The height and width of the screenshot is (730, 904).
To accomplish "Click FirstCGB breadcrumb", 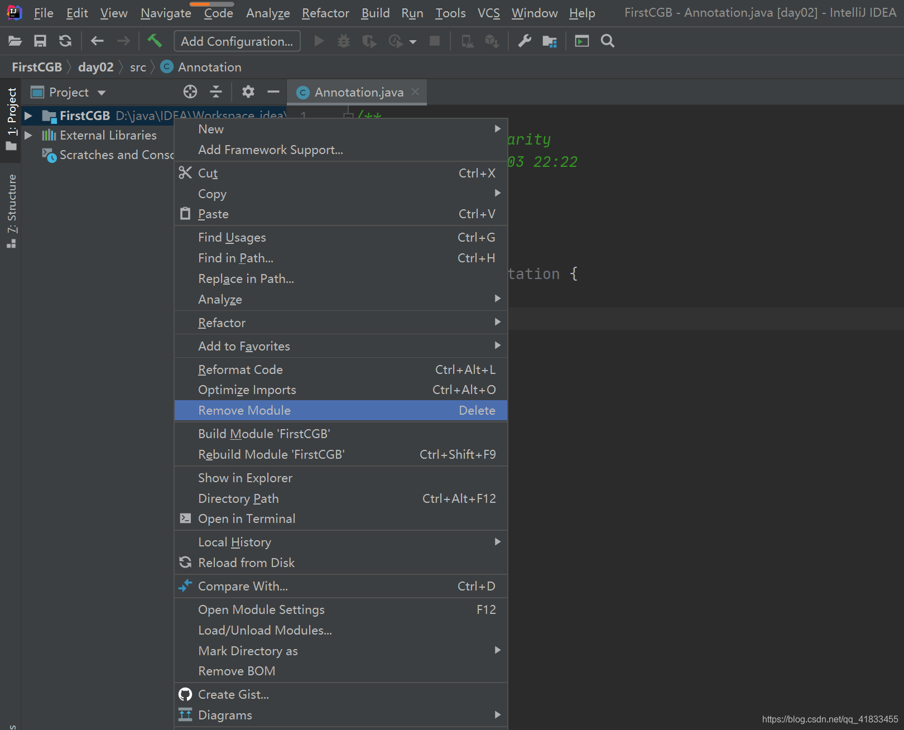I will coord(37,67).
